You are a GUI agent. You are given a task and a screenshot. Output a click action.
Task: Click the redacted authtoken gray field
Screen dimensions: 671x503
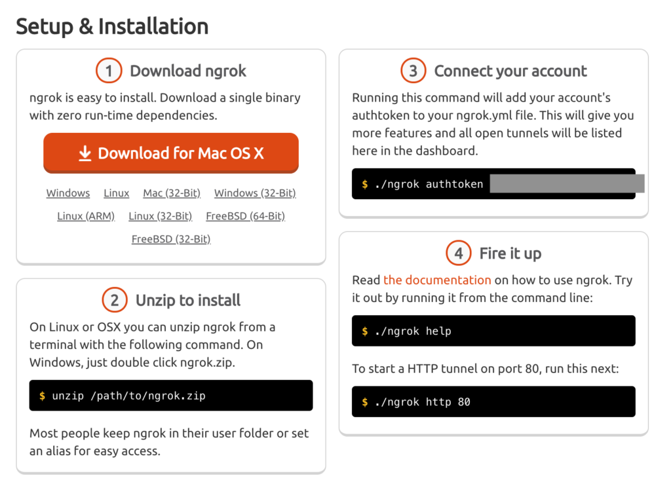[x=567, y=183]
